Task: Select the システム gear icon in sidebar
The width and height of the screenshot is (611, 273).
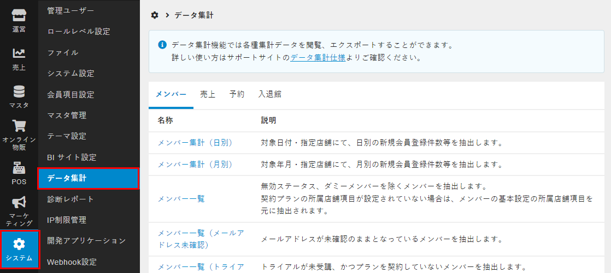Action: (x=19, y=244)
